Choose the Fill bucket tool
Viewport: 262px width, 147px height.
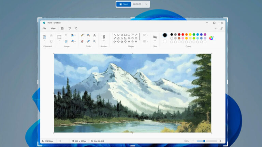point(88,35)
